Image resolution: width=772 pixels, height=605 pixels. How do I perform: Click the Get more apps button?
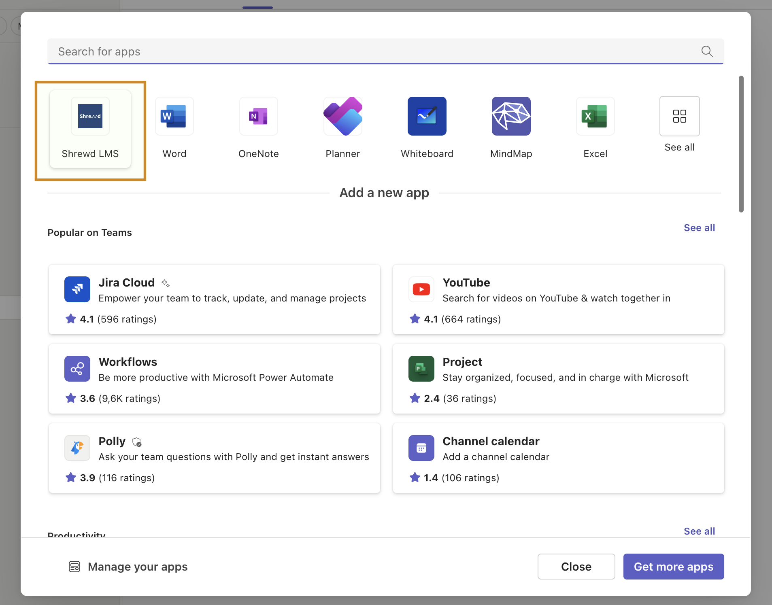[674, 567]
